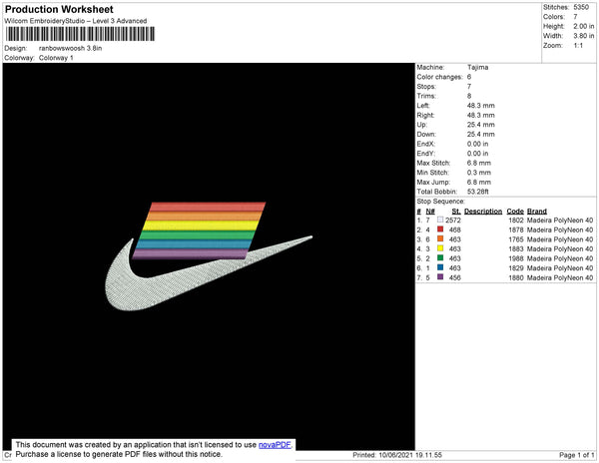Click the yellow thread color swatch
599x463 pixels.
pos(440,248)
